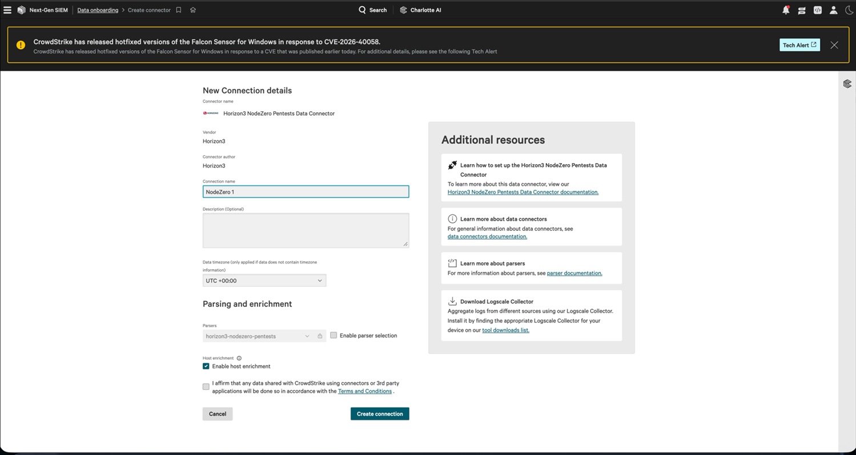Open user account profile icon
This screenshot has height=455, width=856.
point(834,10)
